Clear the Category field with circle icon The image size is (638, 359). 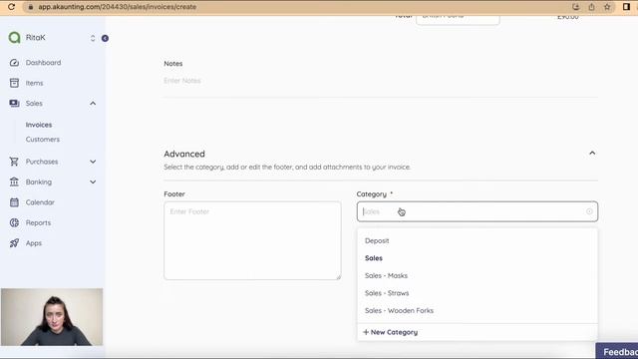589,211
